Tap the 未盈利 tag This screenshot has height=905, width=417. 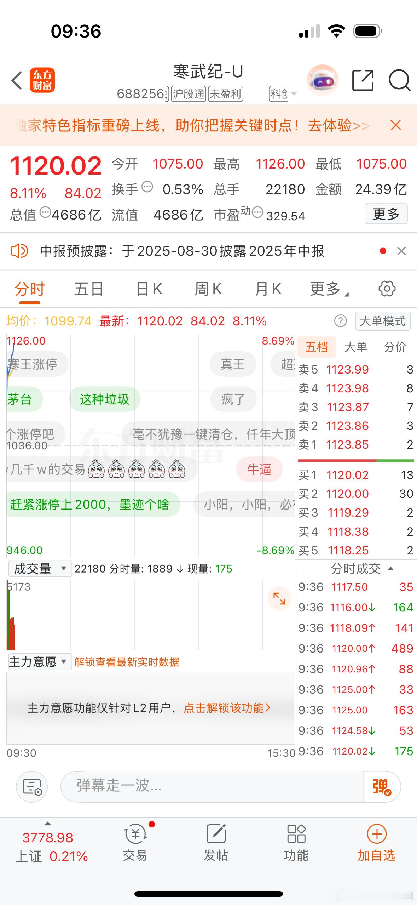(x=225, y=94)
